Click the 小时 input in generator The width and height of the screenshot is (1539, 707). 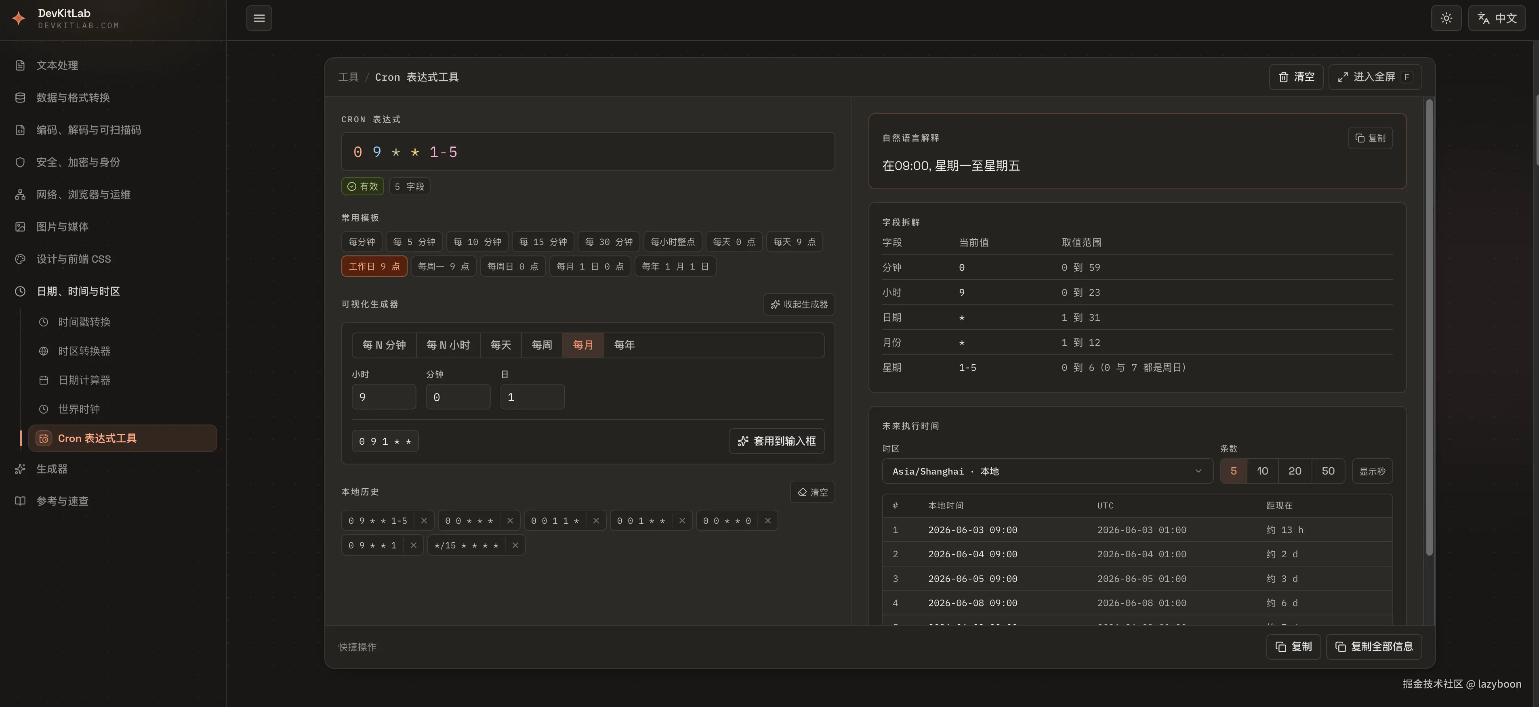(x=384, y=397)
